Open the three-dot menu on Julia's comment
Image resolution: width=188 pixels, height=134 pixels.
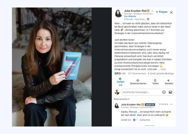pyautogui.click(x=171, y=104)
